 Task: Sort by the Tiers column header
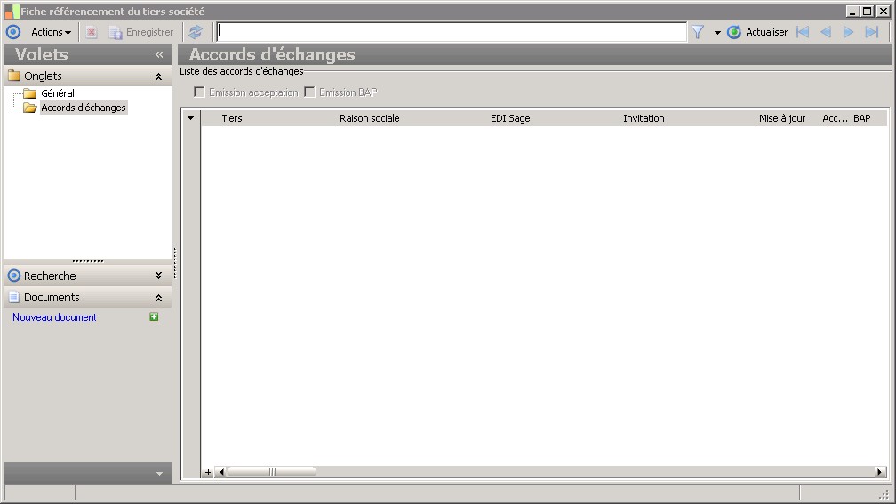[232, 118]
